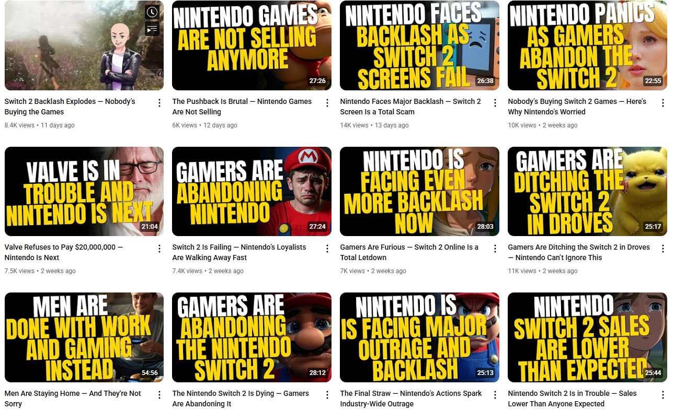Click '7.5K views • 2 weeks ago' text
Image resolution: width=674 pixels, height=410 pixels.
click(x=40, y=271)
